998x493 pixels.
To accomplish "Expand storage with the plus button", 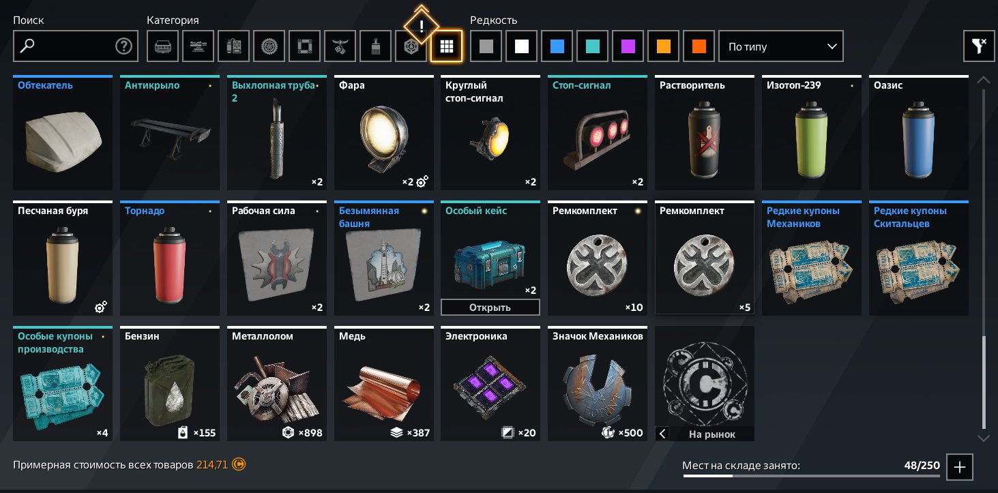I will [x=960, y=467].
